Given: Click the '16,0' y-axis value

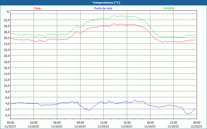Looking at the screenshot, I should pyautogui.click(x=7, y=68).
